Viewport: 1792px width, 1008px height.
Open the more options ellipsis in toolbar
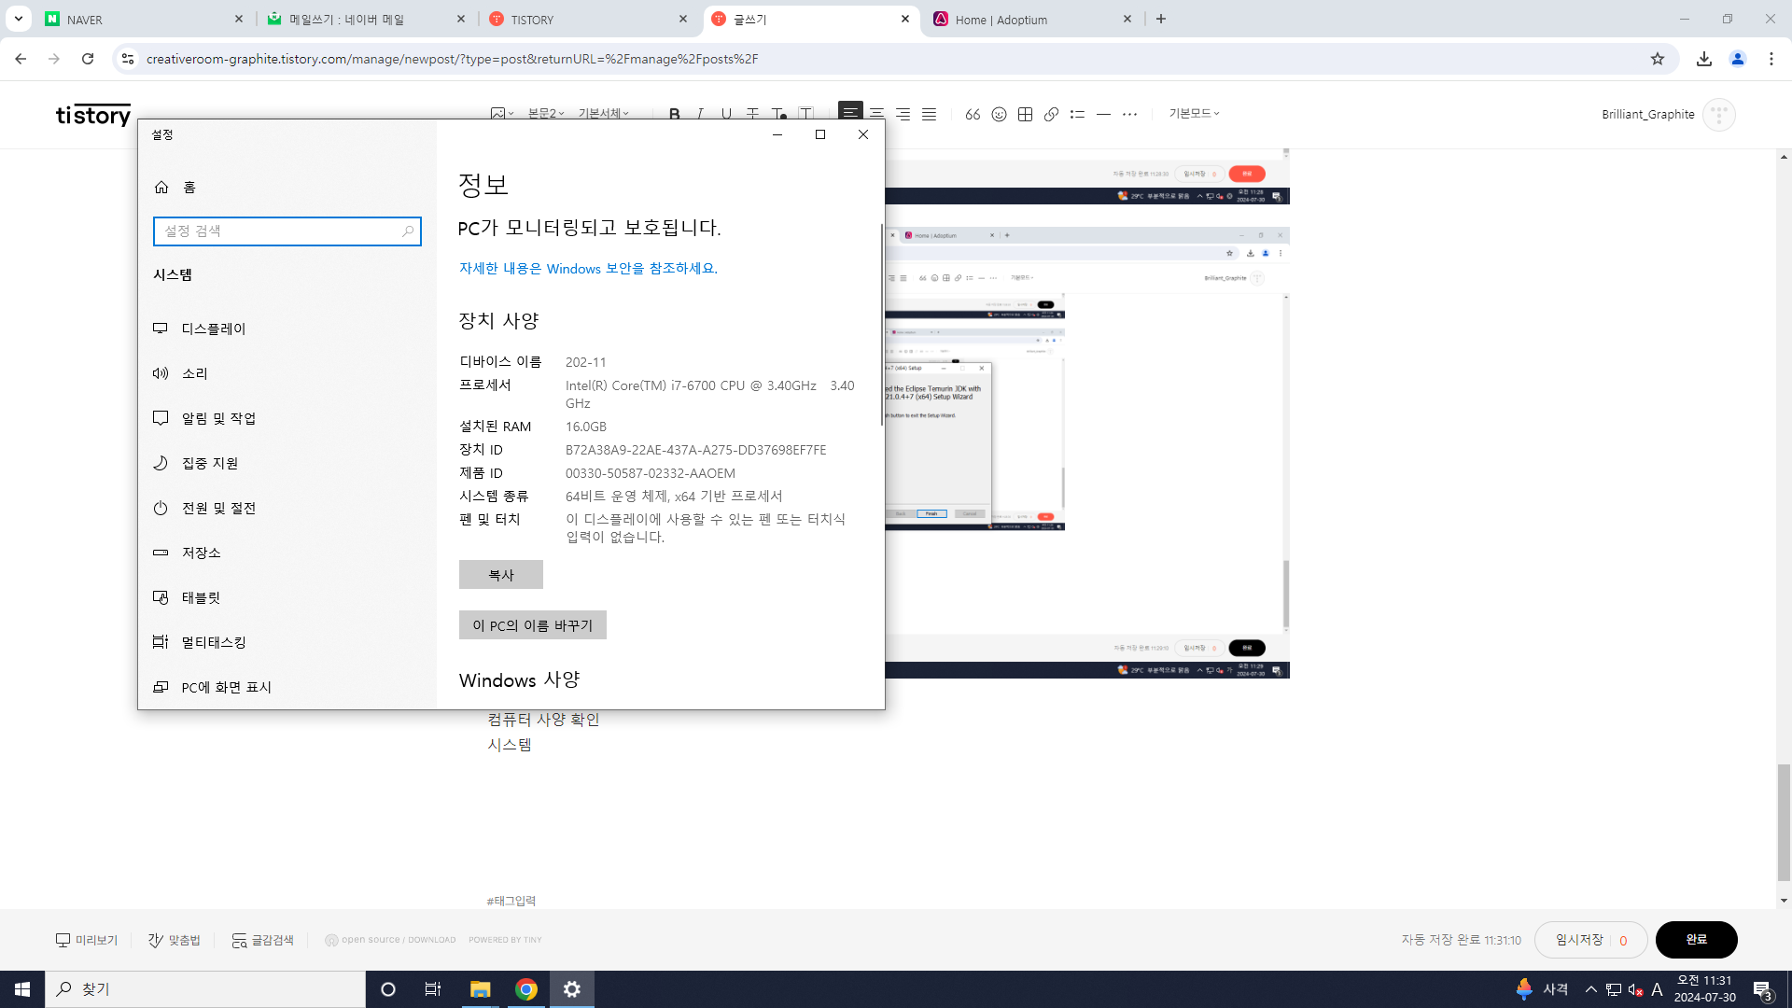pyautogui.click(x=1129, y=114)
